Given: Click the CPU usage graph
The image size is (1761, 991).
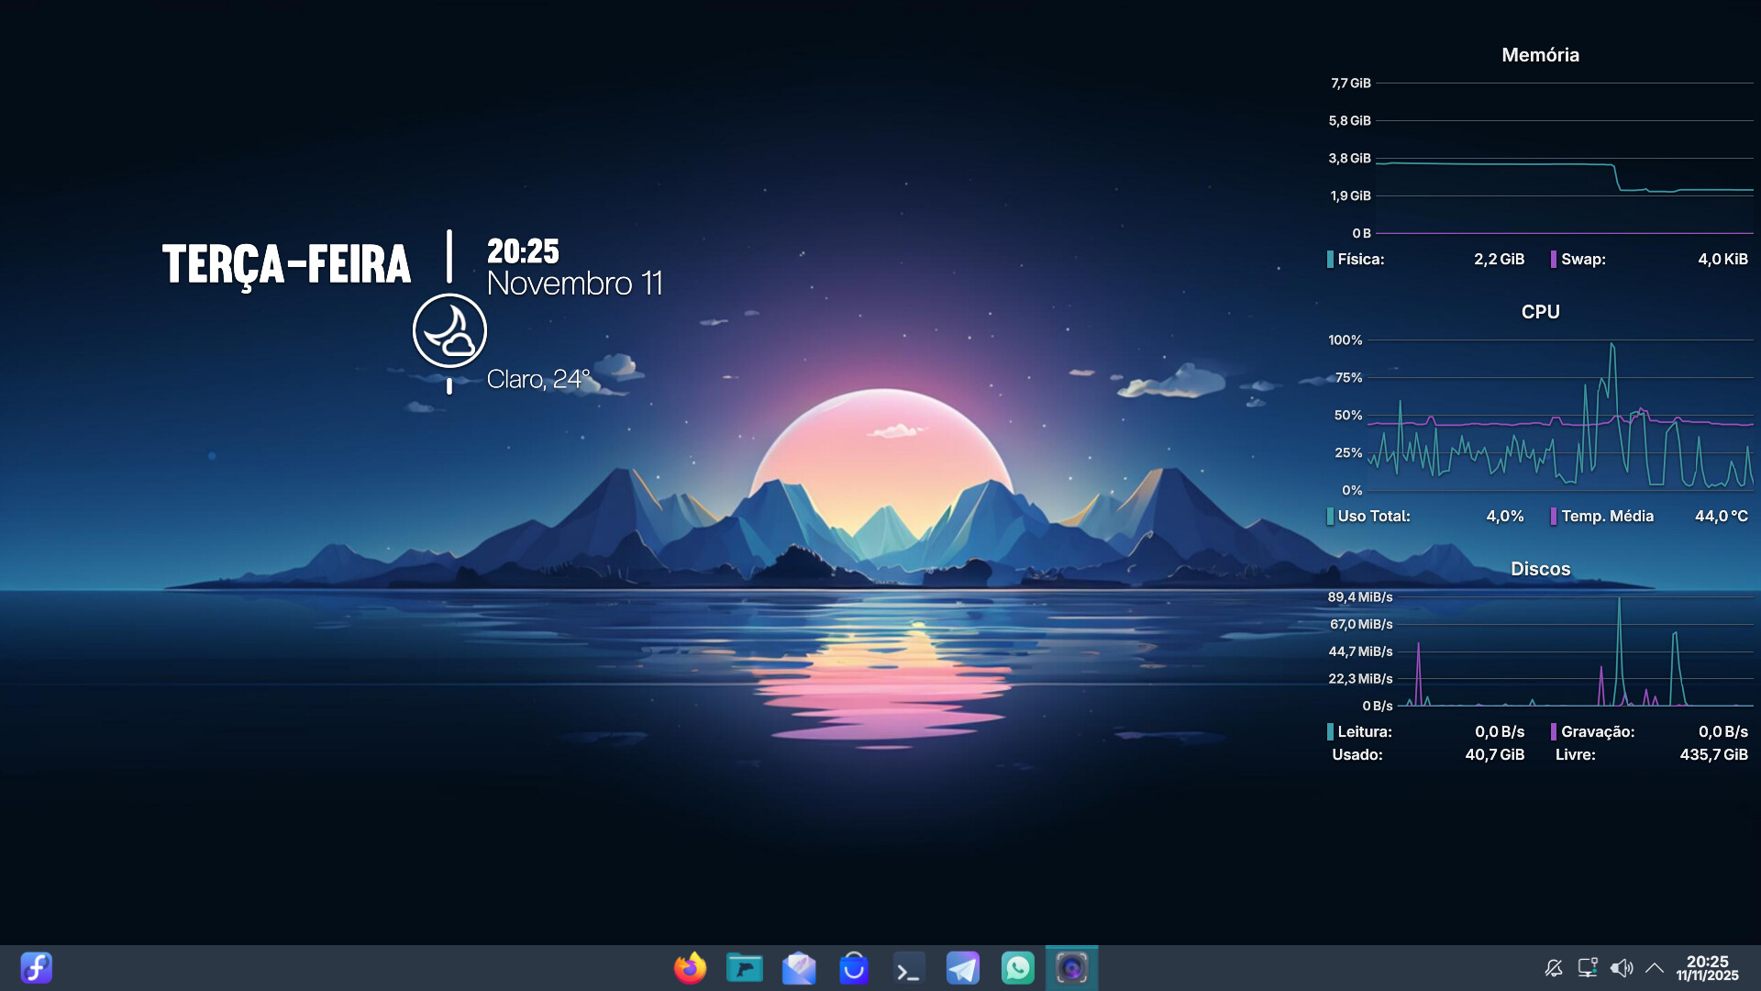Looking at the screenshot, I should [1559, 415].
